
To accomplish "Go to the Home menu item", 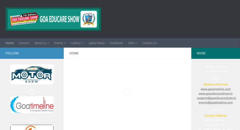I will click(x=10, y=43).
